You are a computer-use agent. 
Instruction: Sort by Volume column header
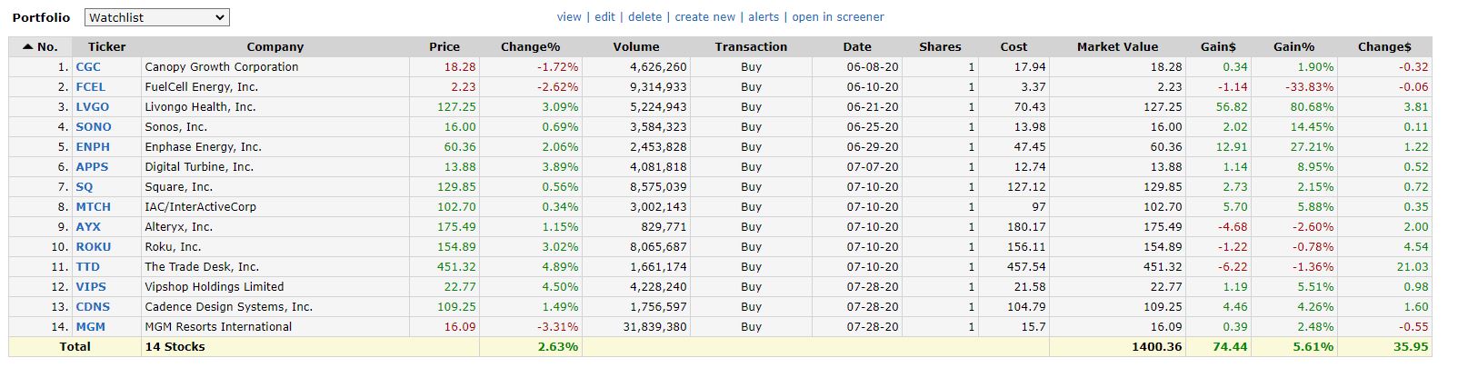point(635,46)
